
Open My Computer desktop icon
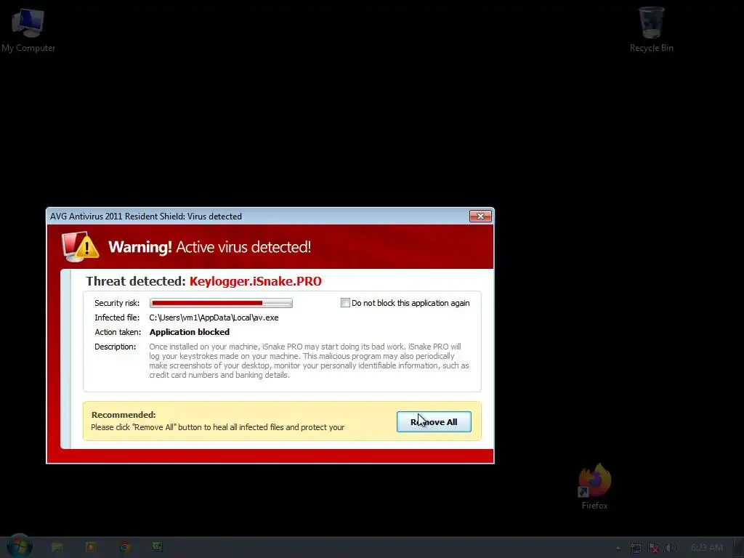point(28,29)
